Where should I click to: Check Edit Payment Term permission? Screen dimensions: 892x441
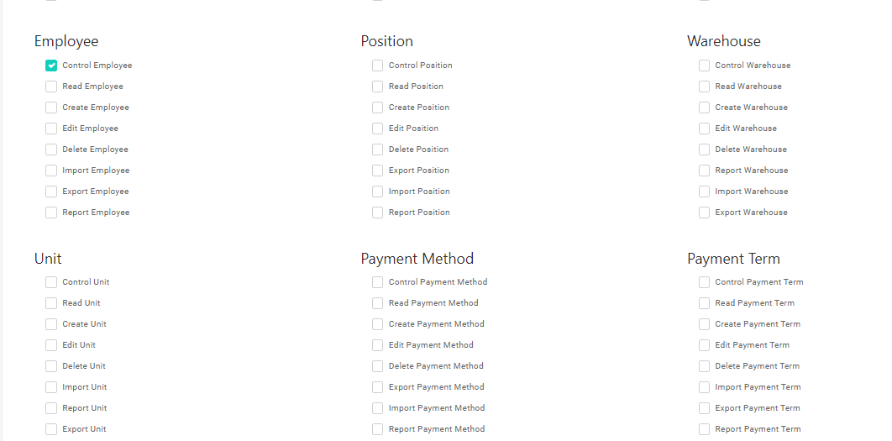[x=704, y=345]
